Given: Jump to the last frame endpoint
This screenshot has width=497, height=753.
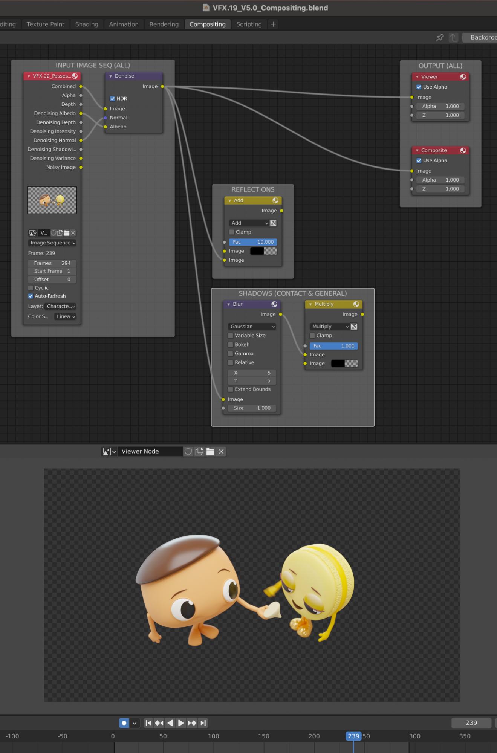Looking at the screenshot, I should pyautogui.click(x=203, y=722).
